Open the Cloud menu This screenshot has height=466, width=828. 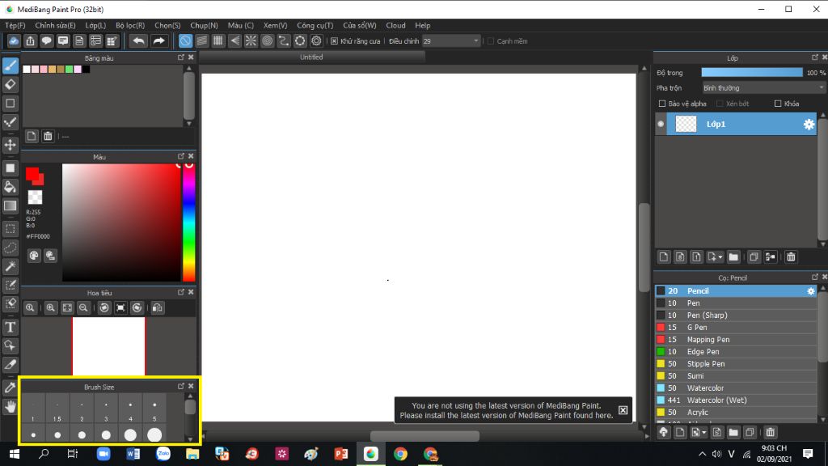pos(395,25)
